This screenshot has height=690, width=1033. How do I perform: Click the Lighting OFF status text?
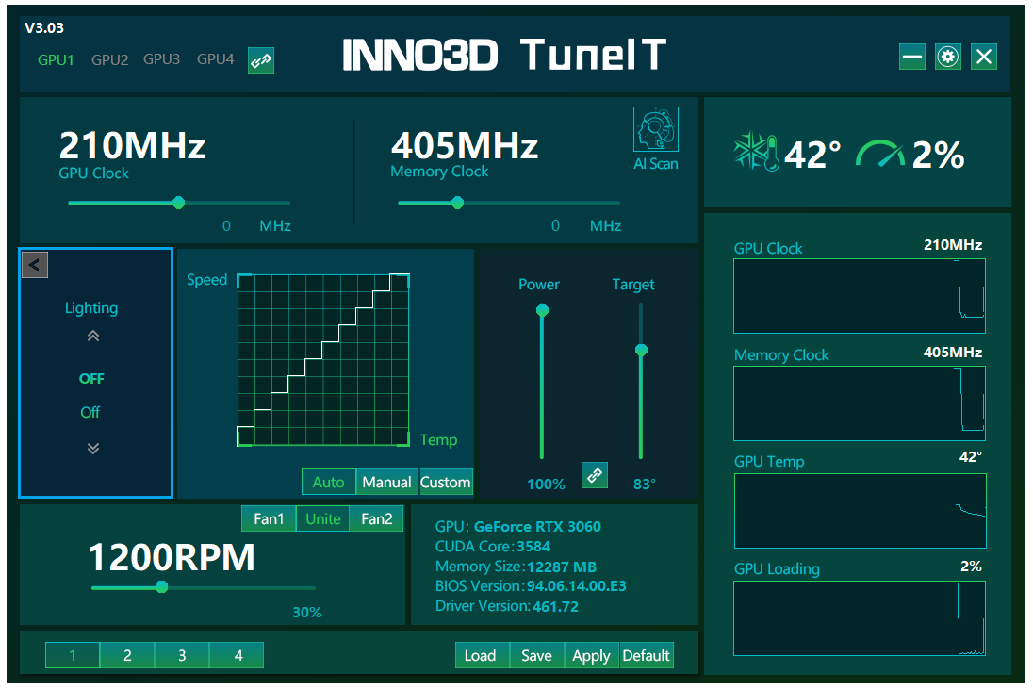pyautogui.click(x=91, y=379)
